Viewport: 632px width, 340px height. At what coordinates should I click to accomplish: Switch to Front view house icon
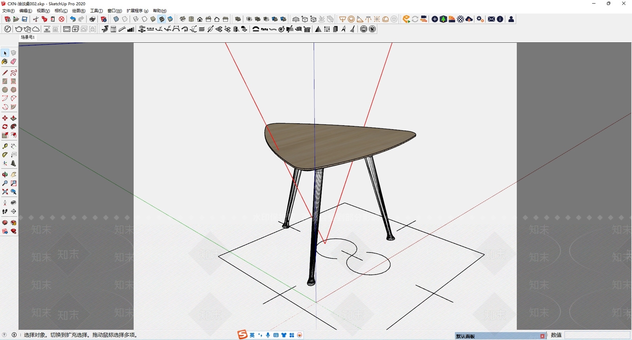200,19
